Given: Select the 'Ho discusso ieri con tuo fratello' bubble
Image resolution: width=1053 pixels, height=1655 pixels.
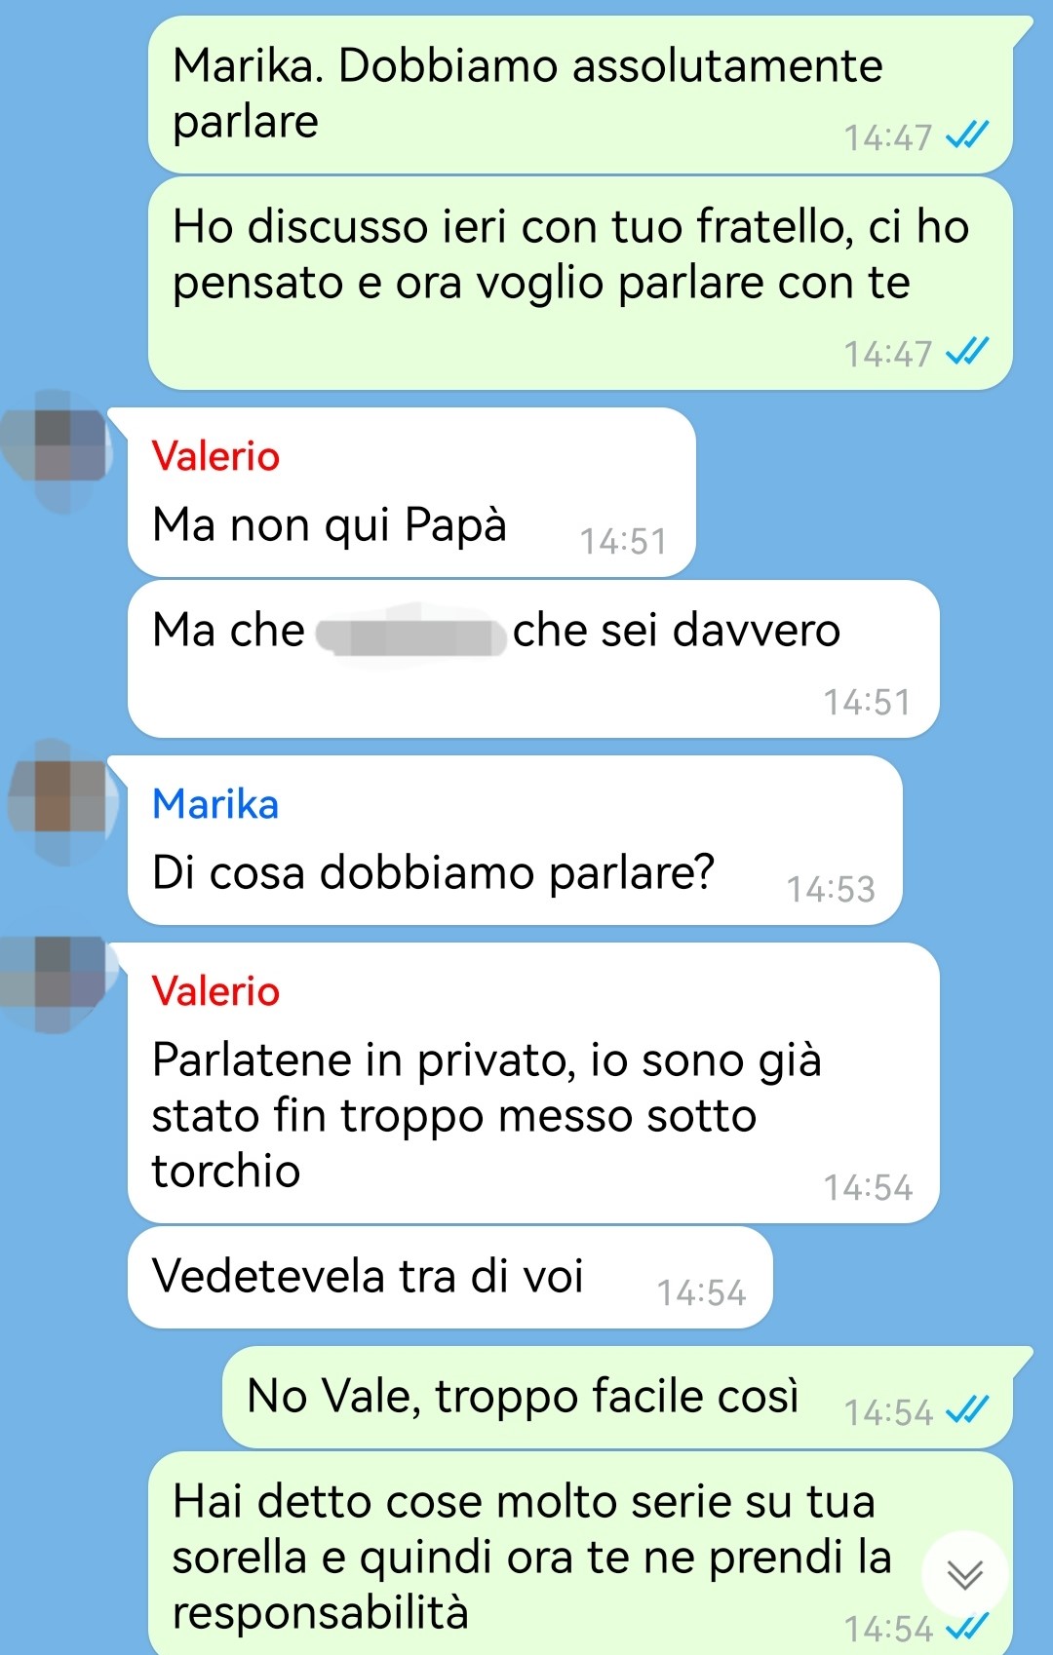Looking at the screenshot, I should (580, 284).
